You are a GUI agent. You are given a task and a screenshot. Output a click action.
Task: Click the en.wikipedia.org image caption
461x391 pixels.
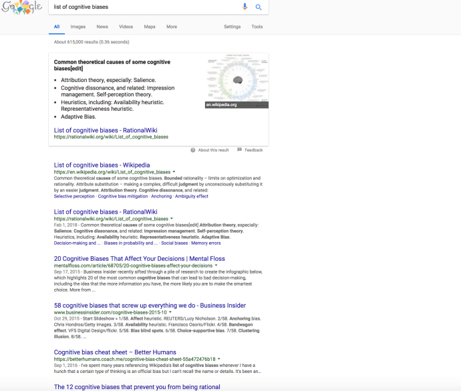[221, 105]
